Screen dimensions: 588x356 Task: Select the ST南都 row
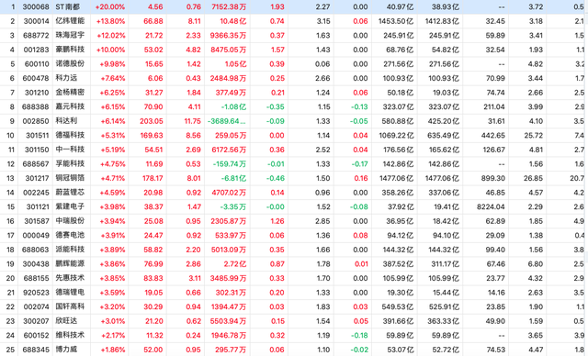294,6
